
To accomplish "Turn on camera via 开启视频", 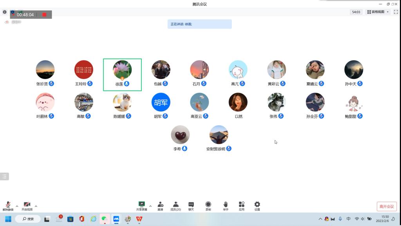I will point(27,204).
